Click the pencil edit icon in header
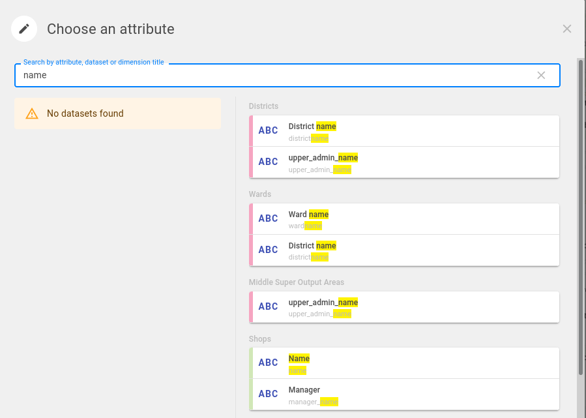 pos(24,29)
